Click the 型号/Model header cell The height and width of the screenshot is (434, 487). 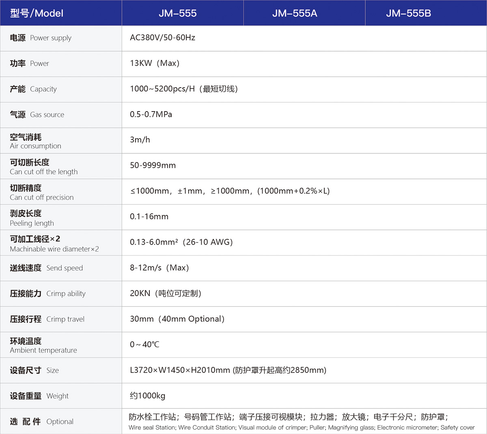click(x=37, y=13)
